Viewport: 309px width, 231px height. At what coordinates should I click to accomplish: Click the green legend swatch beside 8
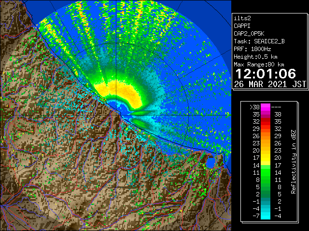coord(266,180)
